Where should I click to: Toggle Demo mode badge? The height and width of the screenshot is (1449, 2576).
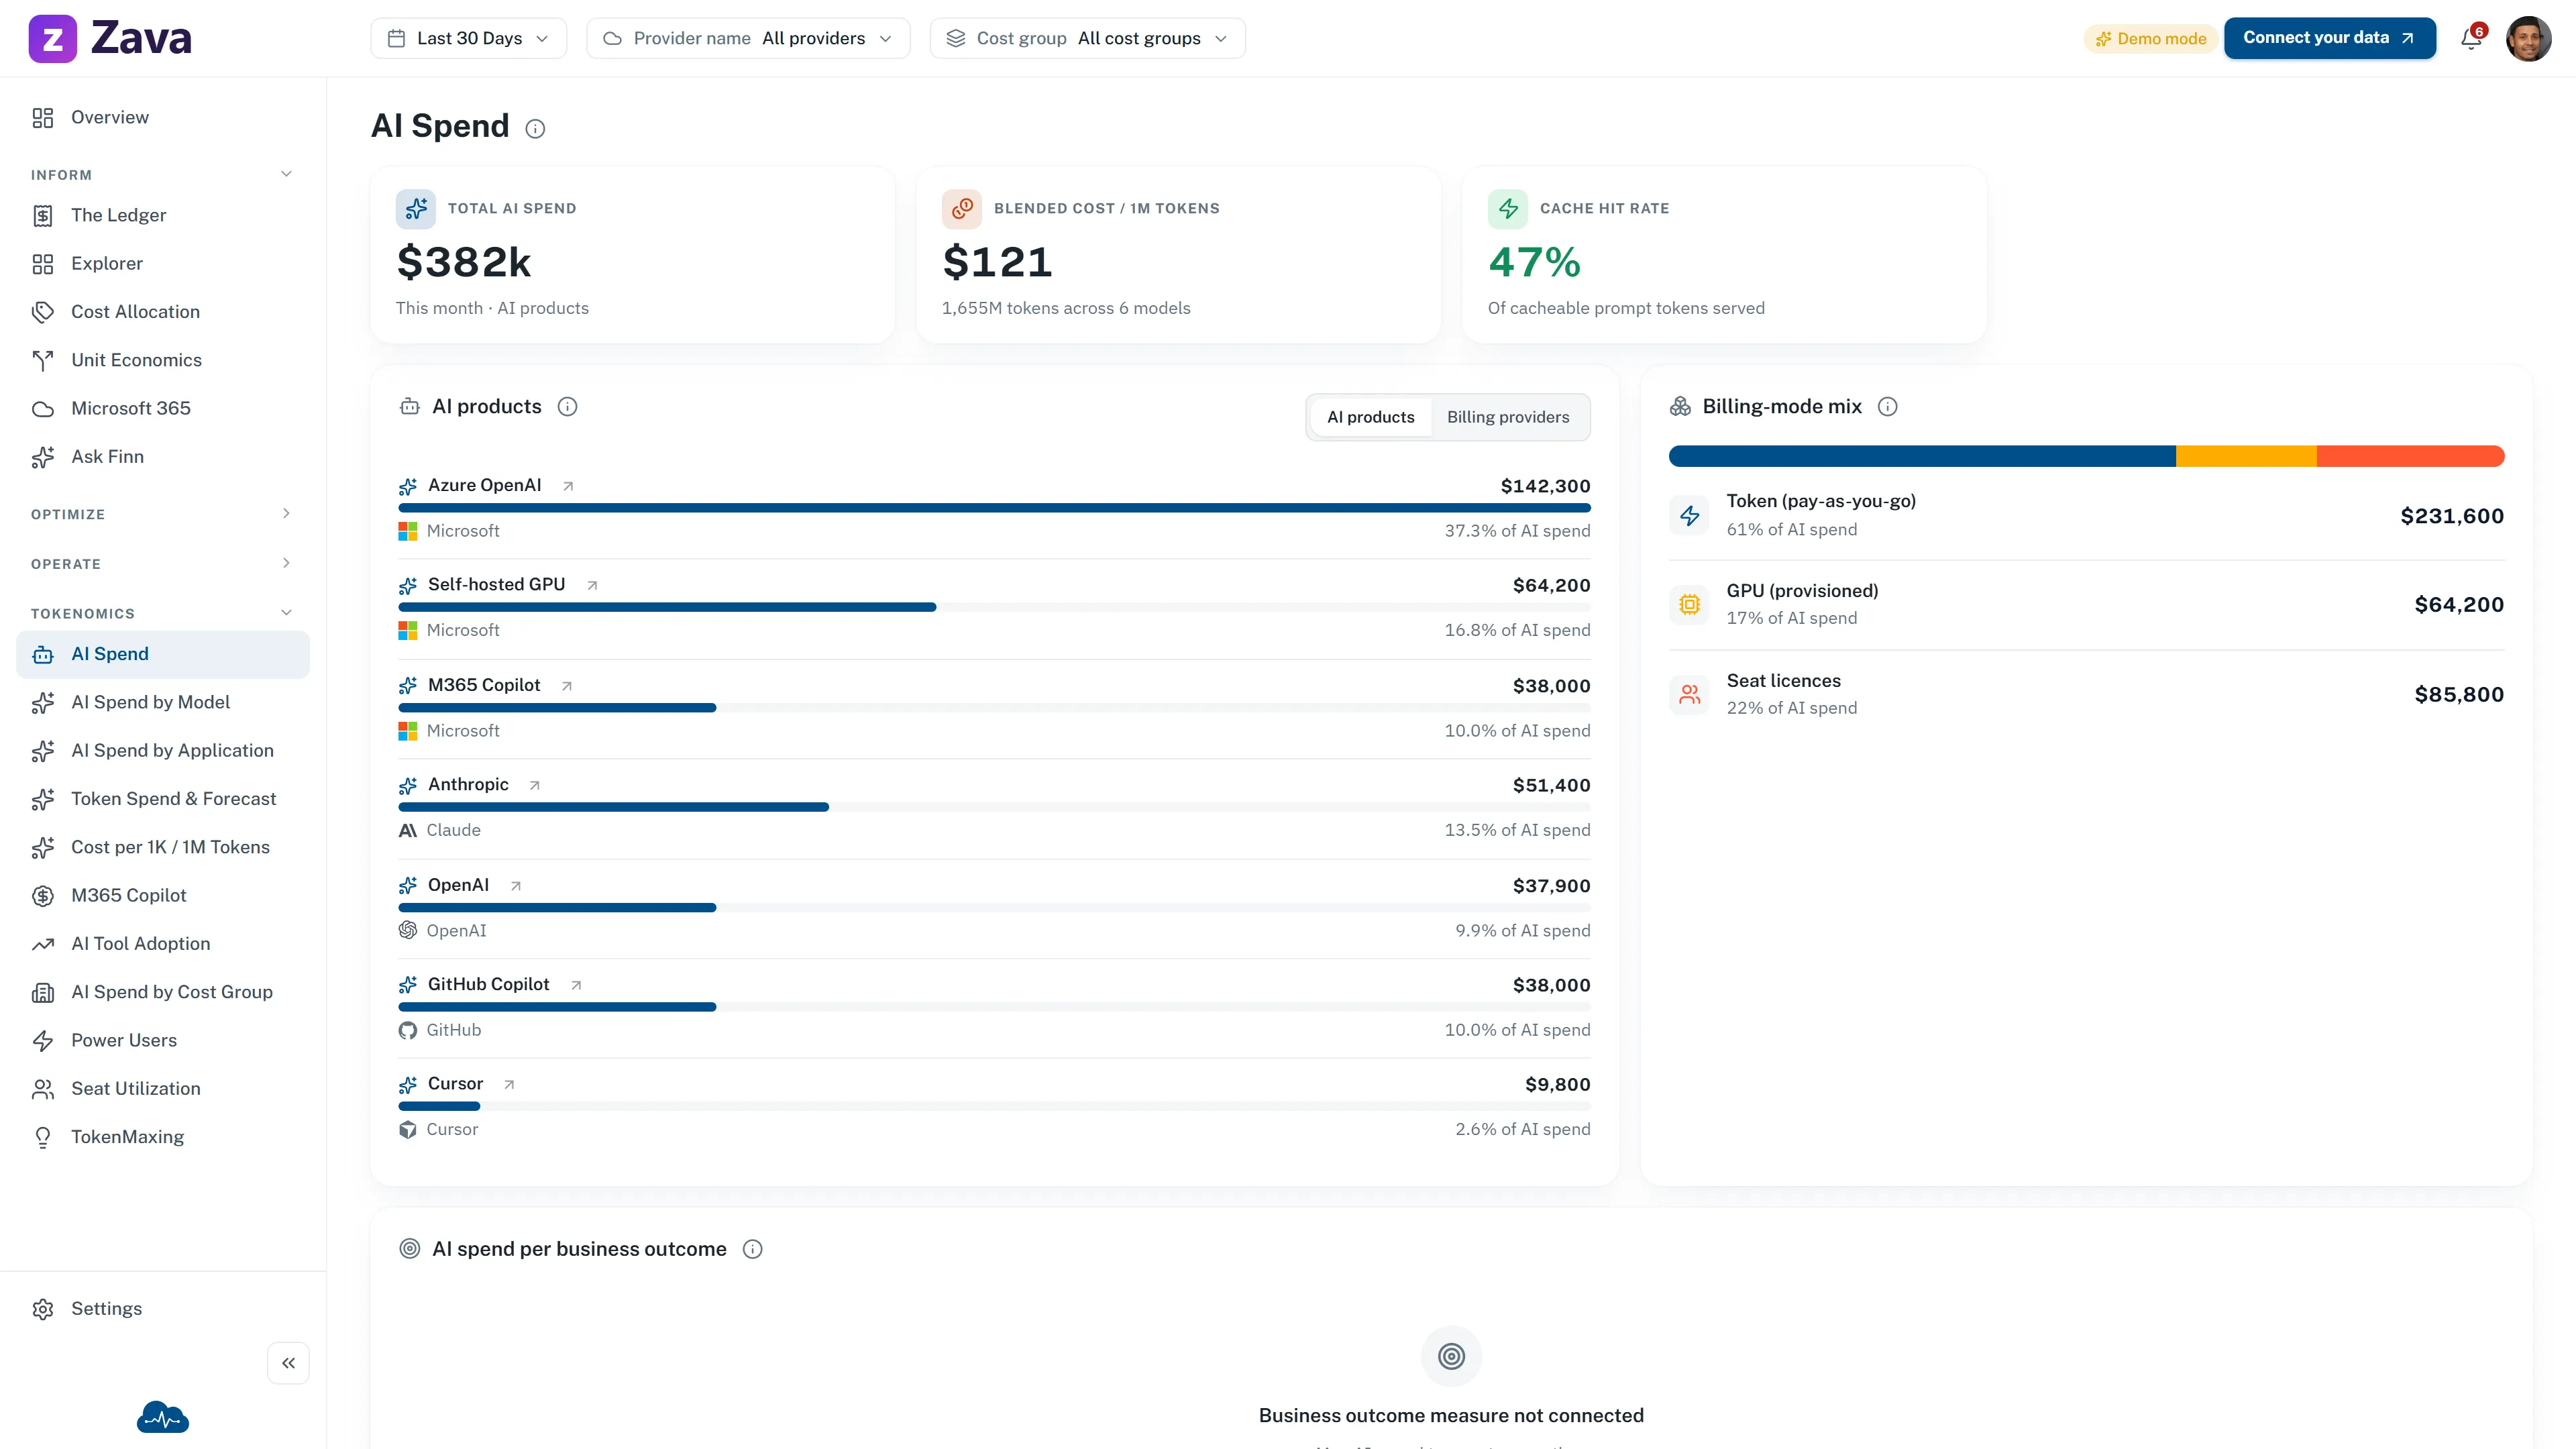(2150, 39)
